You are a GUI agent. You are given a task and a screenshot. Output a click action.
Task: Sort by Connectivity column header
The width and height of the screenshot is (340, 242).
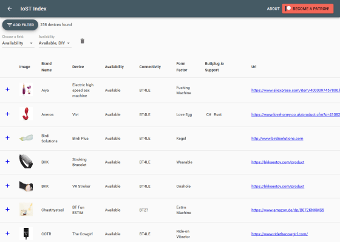[x=150, y=67]
